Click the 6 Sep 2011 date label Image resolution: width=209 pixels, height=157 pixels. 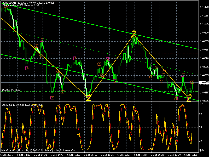click(x=7, y=155)
